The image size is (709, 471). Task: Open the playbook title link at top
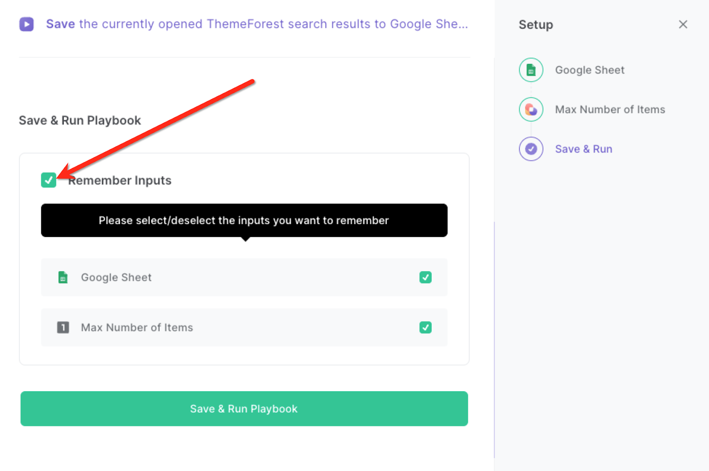[x=257, y=24]
